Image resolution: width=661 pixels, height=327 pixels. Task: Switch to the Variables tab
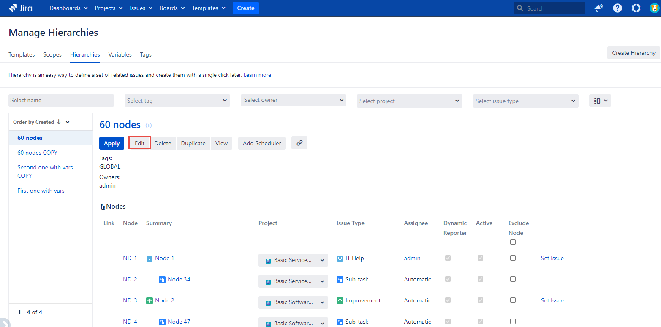coord(120,54)
